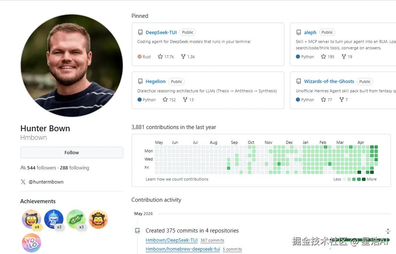Open the Pair Extraordinaire x3 achievement badge
This screenshot has height=254, width=396.
(76, 219)
